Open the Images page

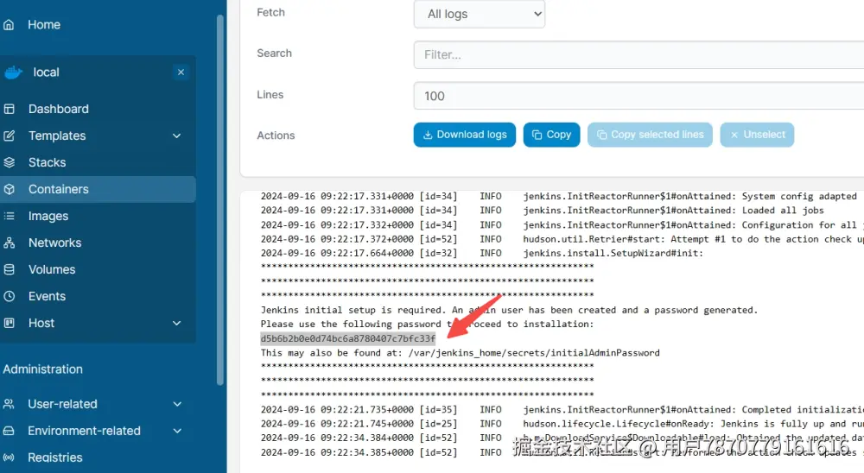click(x=48, y=216)
